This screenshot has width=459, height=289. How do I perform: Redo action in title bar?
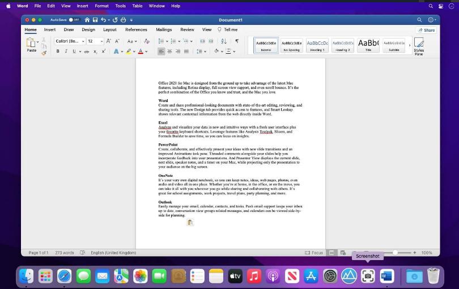point(115,20)
